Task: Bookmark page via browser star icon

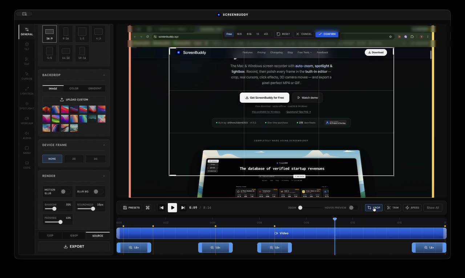Action: coord(391,37)
